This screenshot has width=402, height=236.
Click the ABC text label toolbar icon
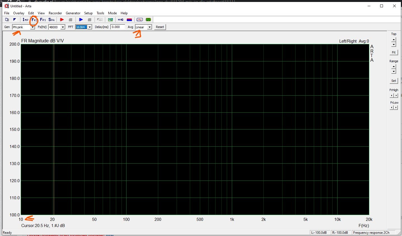(100, 20)
